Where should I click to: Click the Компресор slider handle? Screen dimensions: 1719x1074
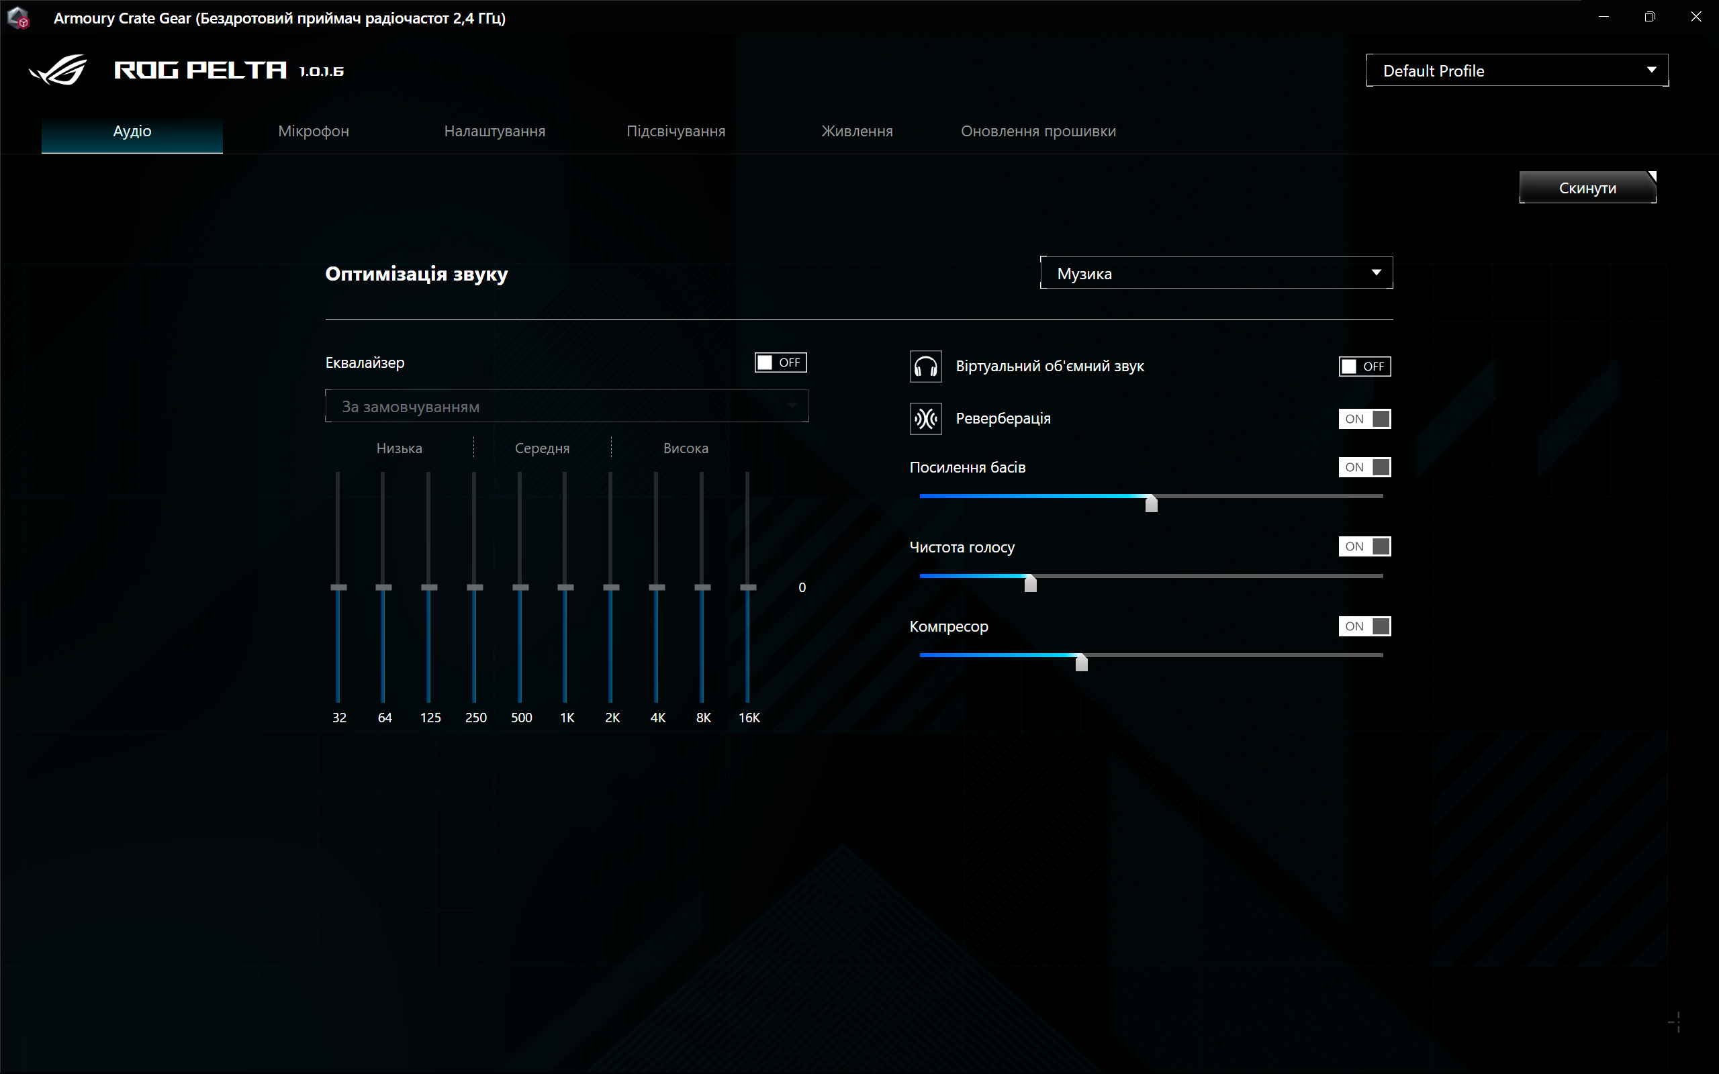[1081, 662]
